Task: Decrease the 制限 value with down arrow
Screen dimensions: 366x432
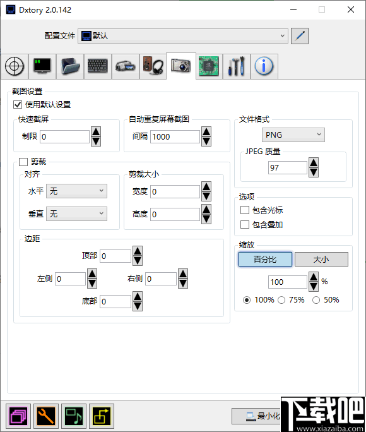Action: click(96, 141)
